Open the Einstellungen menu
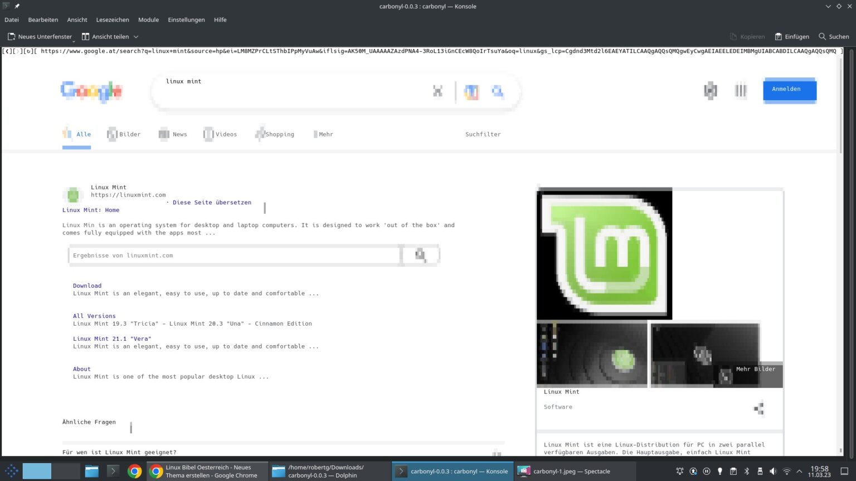The image size is (856, 481). coord(186,19)
